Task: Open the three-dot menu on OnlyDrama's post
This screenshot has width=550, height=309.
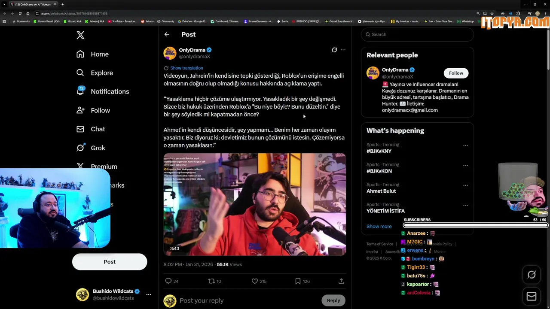Action: click(343, 50)
